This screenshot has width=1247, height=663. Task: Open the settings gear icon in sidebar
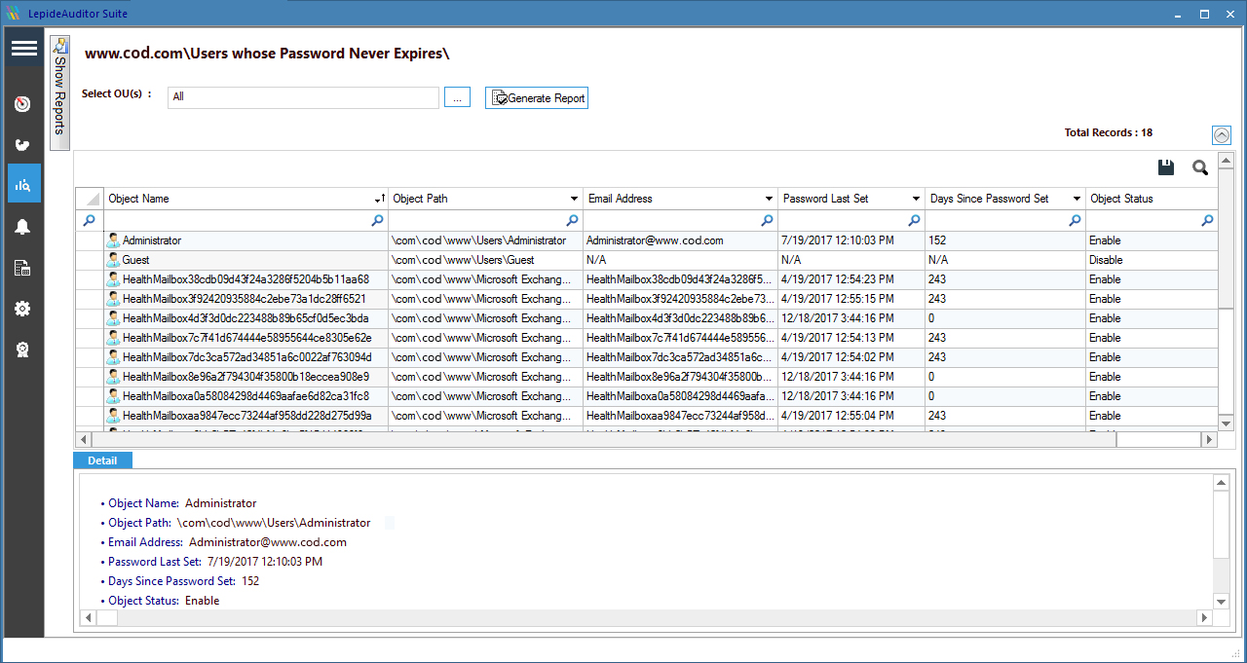[23, 309]
